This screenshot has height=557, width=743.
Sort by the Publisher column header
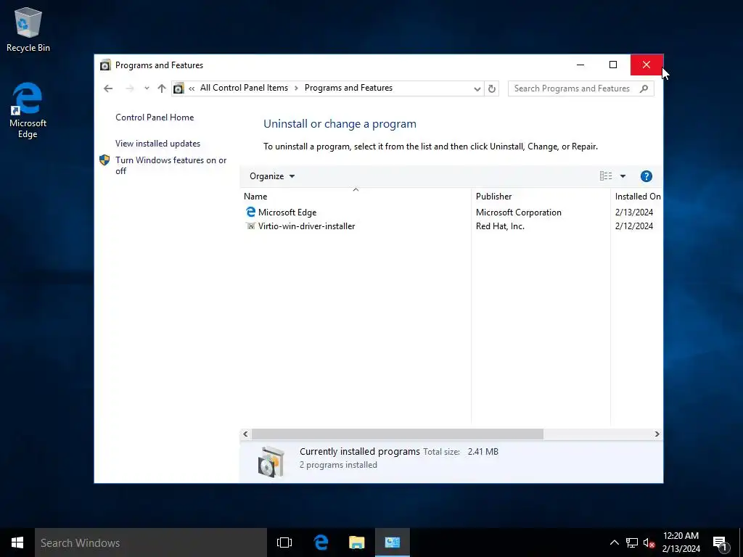(541, 196)
